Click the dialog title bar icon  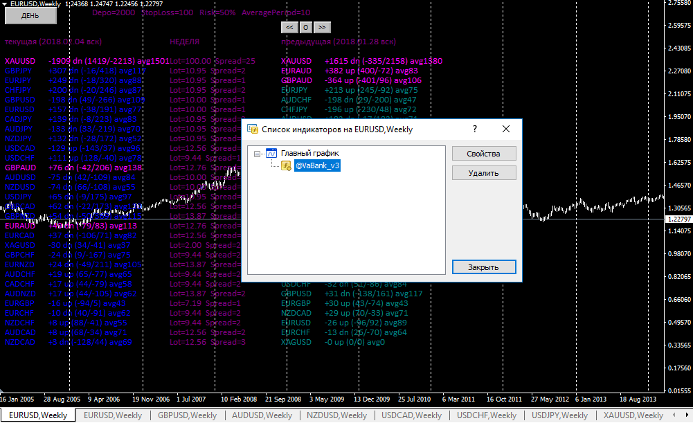[x=253, y=129]
